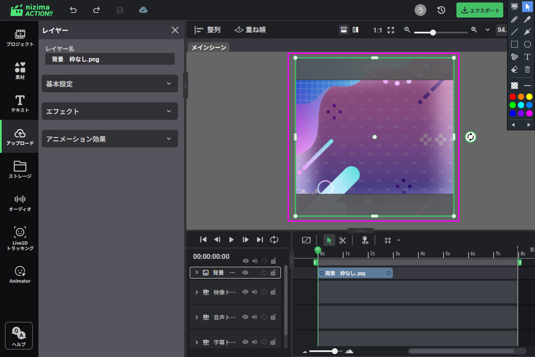Open the version history clock icon
Viewport: 535px width, 357px height.
441,10
